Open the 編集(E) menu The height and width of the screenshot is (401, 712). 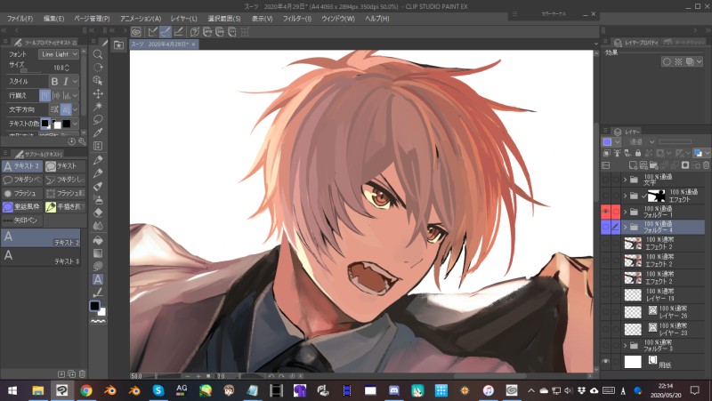(x=53, y=19)
